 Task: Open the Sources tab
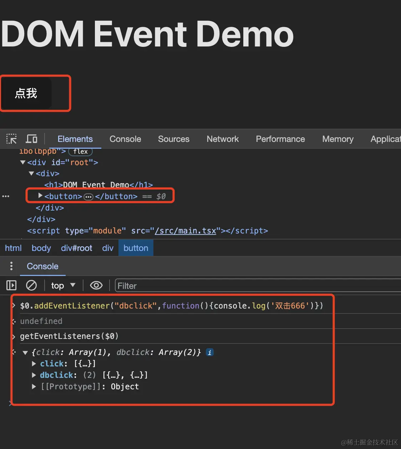[x=174, y=139]
